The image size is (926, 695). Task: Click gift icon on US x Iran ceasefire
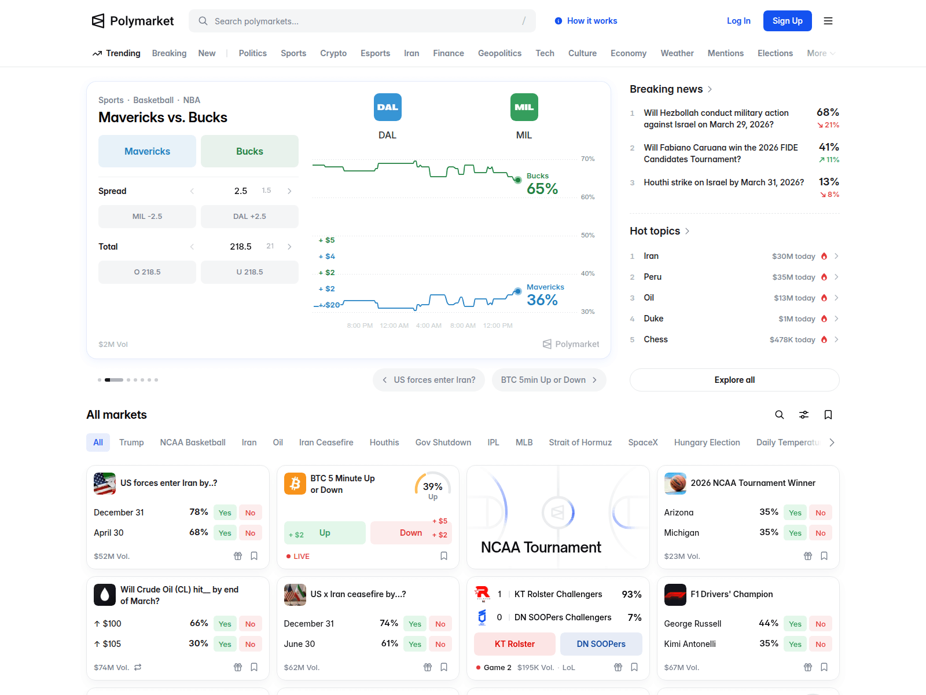tap(428, 667)
